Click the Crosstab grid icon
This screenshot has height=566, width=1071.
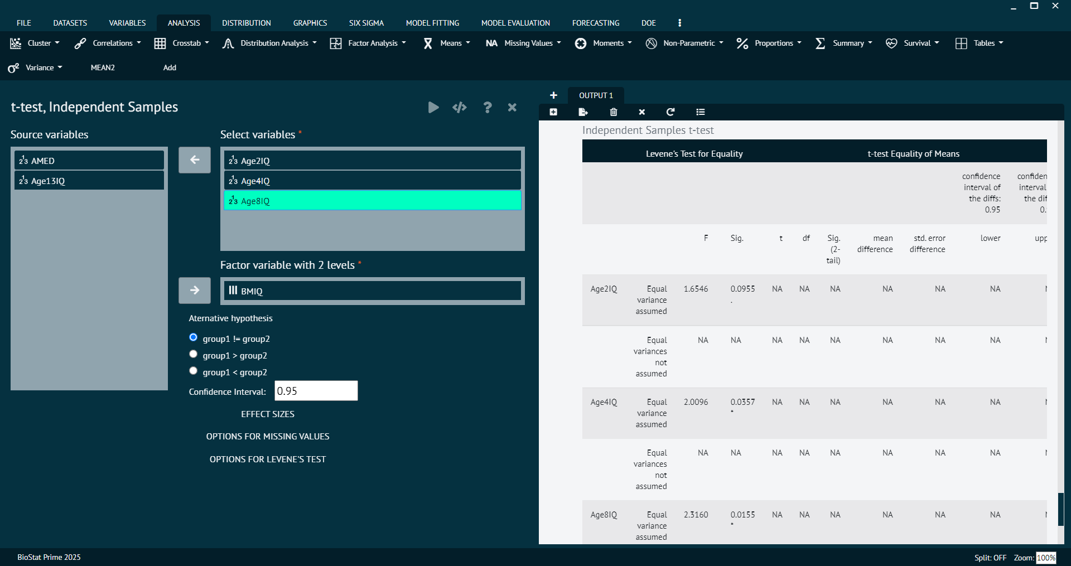tap(160, 43)
